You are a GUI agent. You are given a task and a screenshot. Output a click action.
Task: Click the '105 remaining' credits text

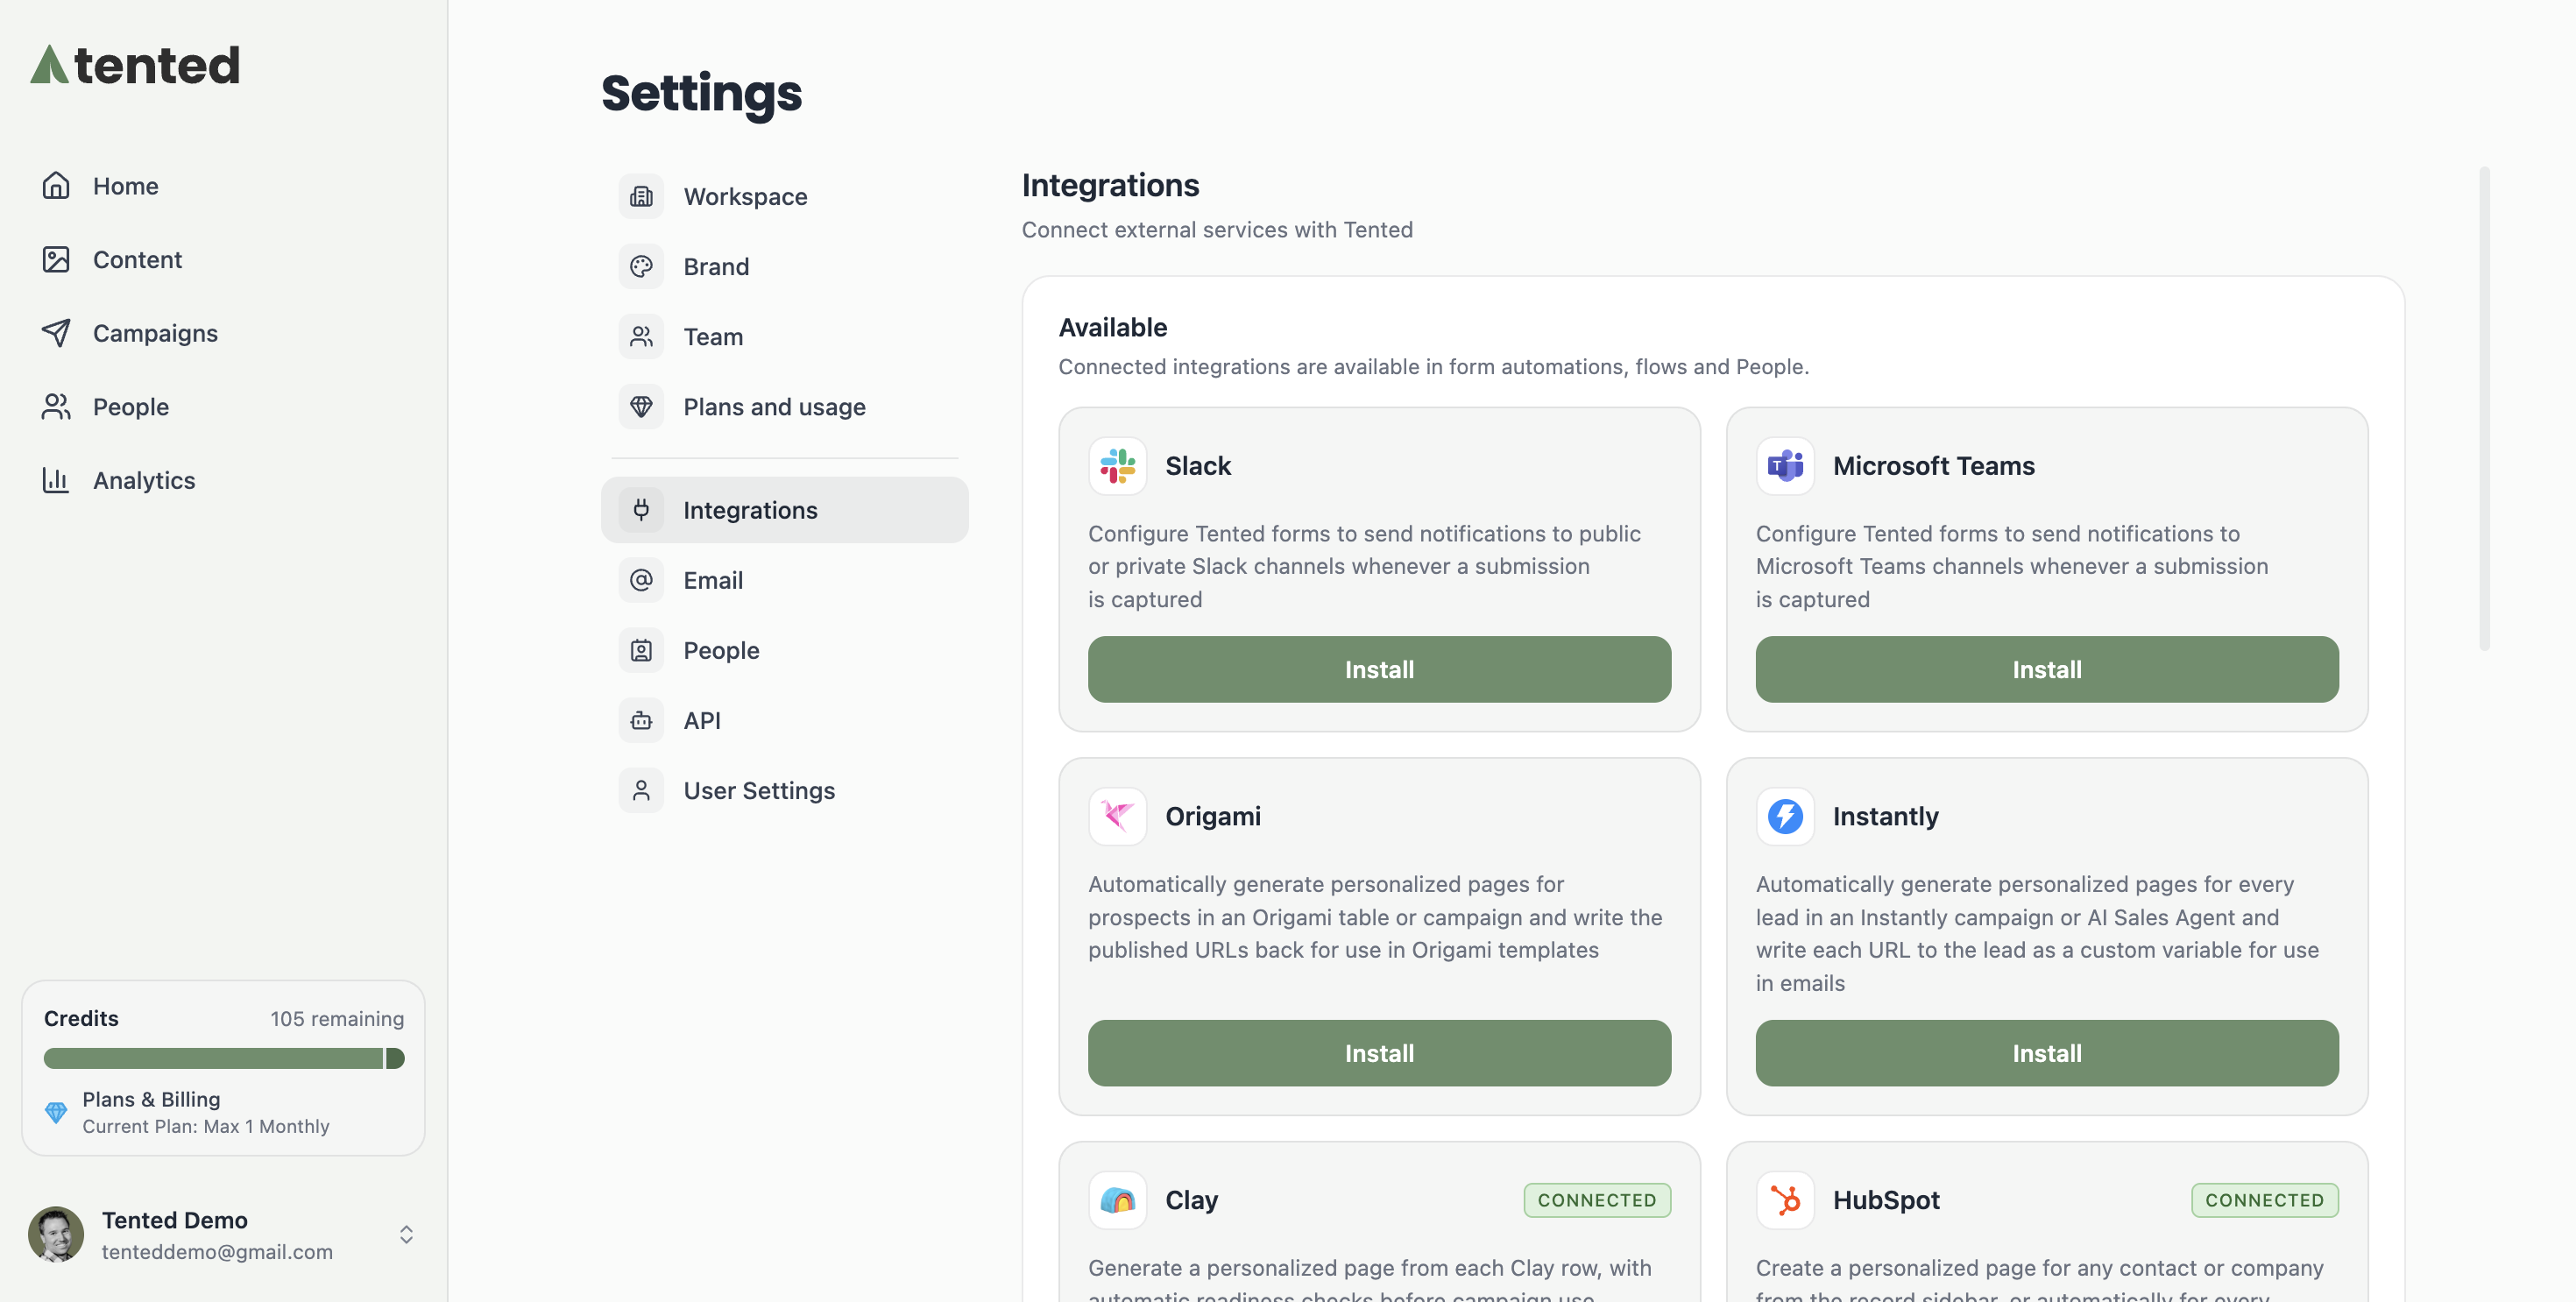[337, 1018]
